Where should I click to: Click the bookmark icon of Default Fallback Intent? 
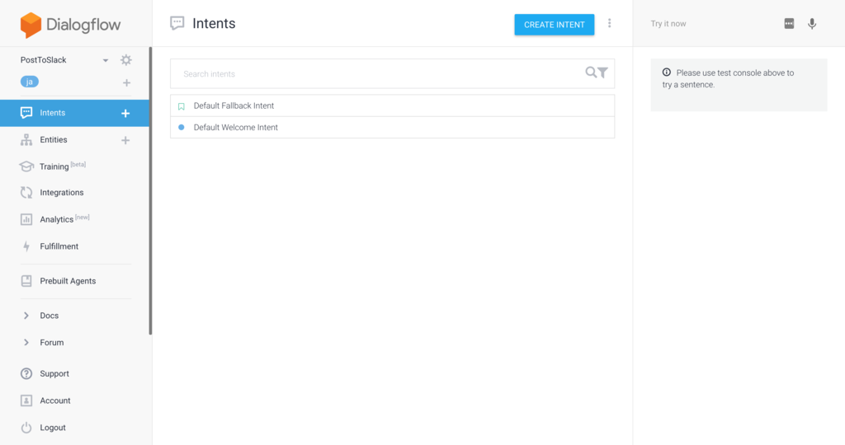[x=181, y=106]
